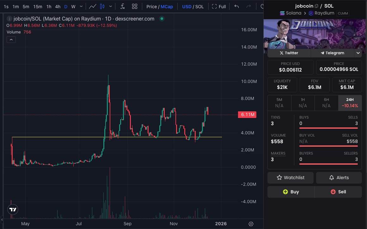This screenshot has width=367, height=229.
Task: Click the undo arrow icon
Action: [x=237, y=7]
